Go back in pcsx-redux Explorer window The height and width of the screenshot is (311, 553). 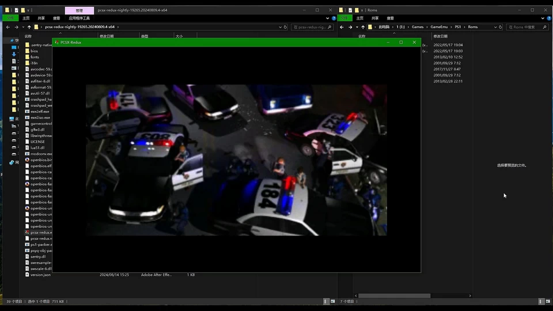point(7,27)
